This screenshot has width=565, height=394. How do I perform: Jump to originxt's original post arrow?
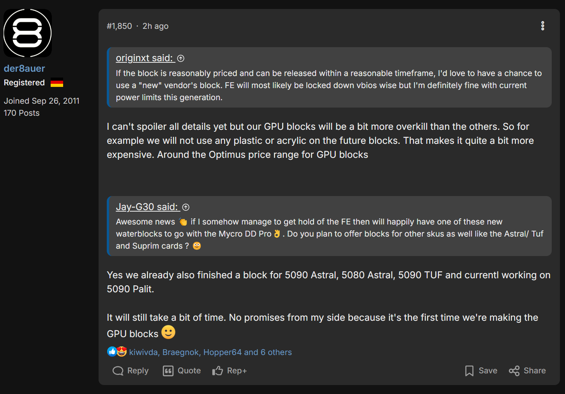181,58
